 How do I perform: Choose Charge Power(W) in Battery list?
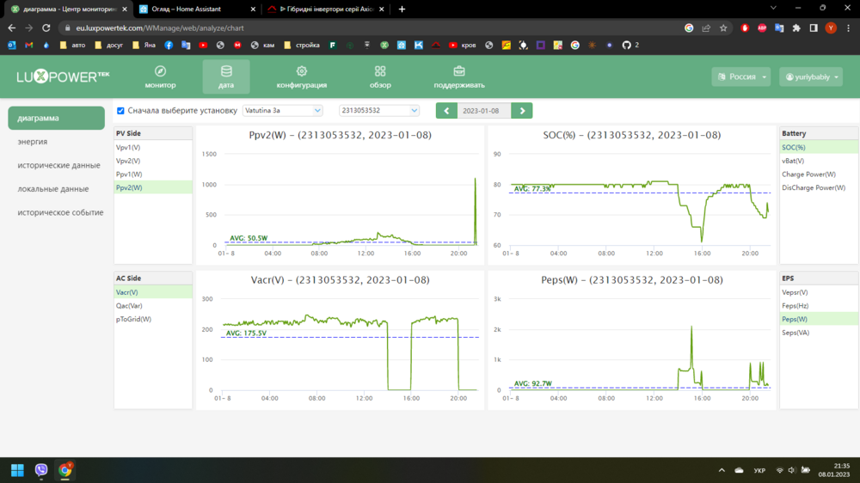[808, 174]
